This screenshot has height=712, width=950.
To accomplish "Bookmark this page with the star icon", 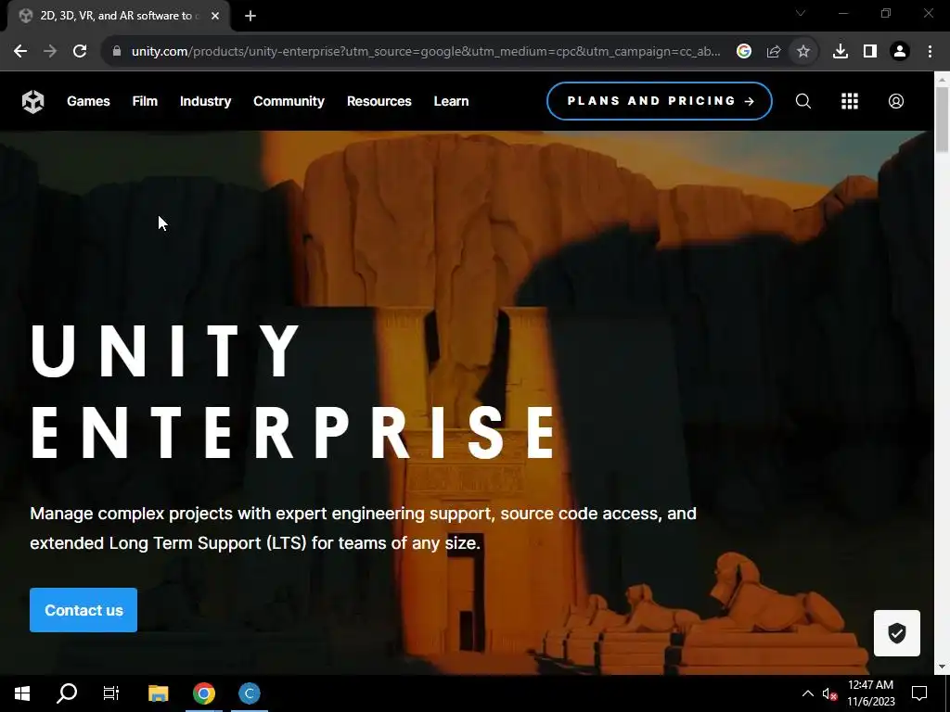I will pyautogui.click(x=803, y=52).
